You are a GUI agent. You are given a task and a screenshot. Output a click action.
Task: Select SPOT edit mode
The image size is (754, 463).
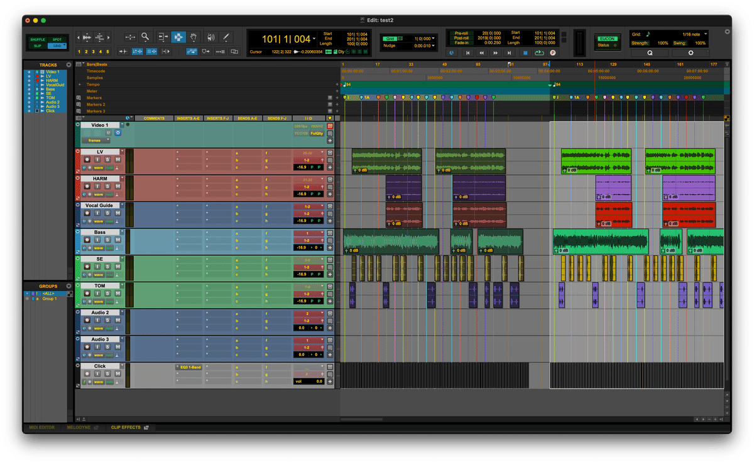point(57,40)
